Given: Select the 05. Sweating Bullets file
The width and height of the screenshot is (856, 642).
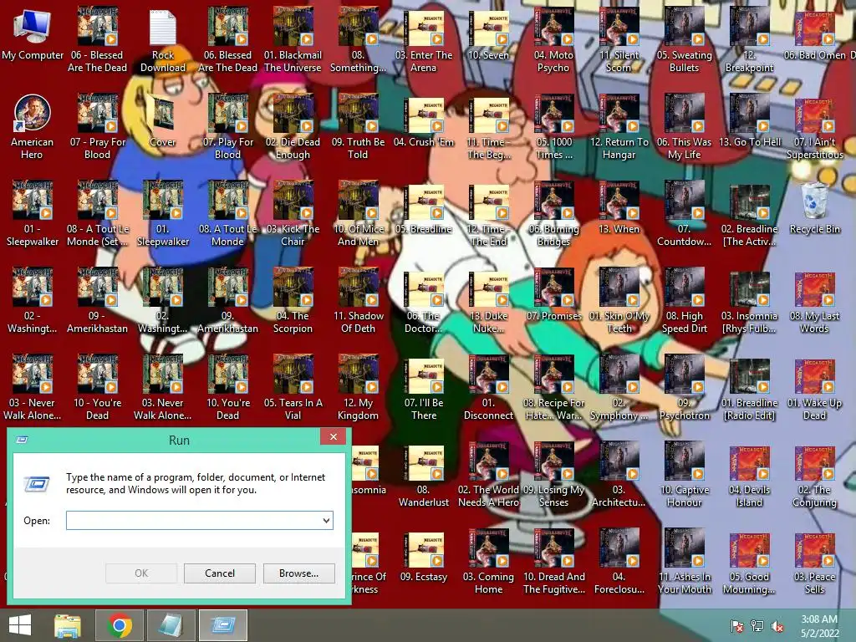Looking at the screenshot, I should coord(684,41).
